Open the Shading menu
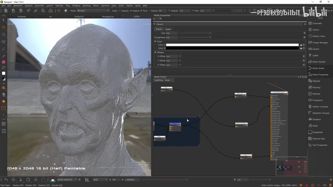Viewport: 333px width, 187px height. pos(76,5)
